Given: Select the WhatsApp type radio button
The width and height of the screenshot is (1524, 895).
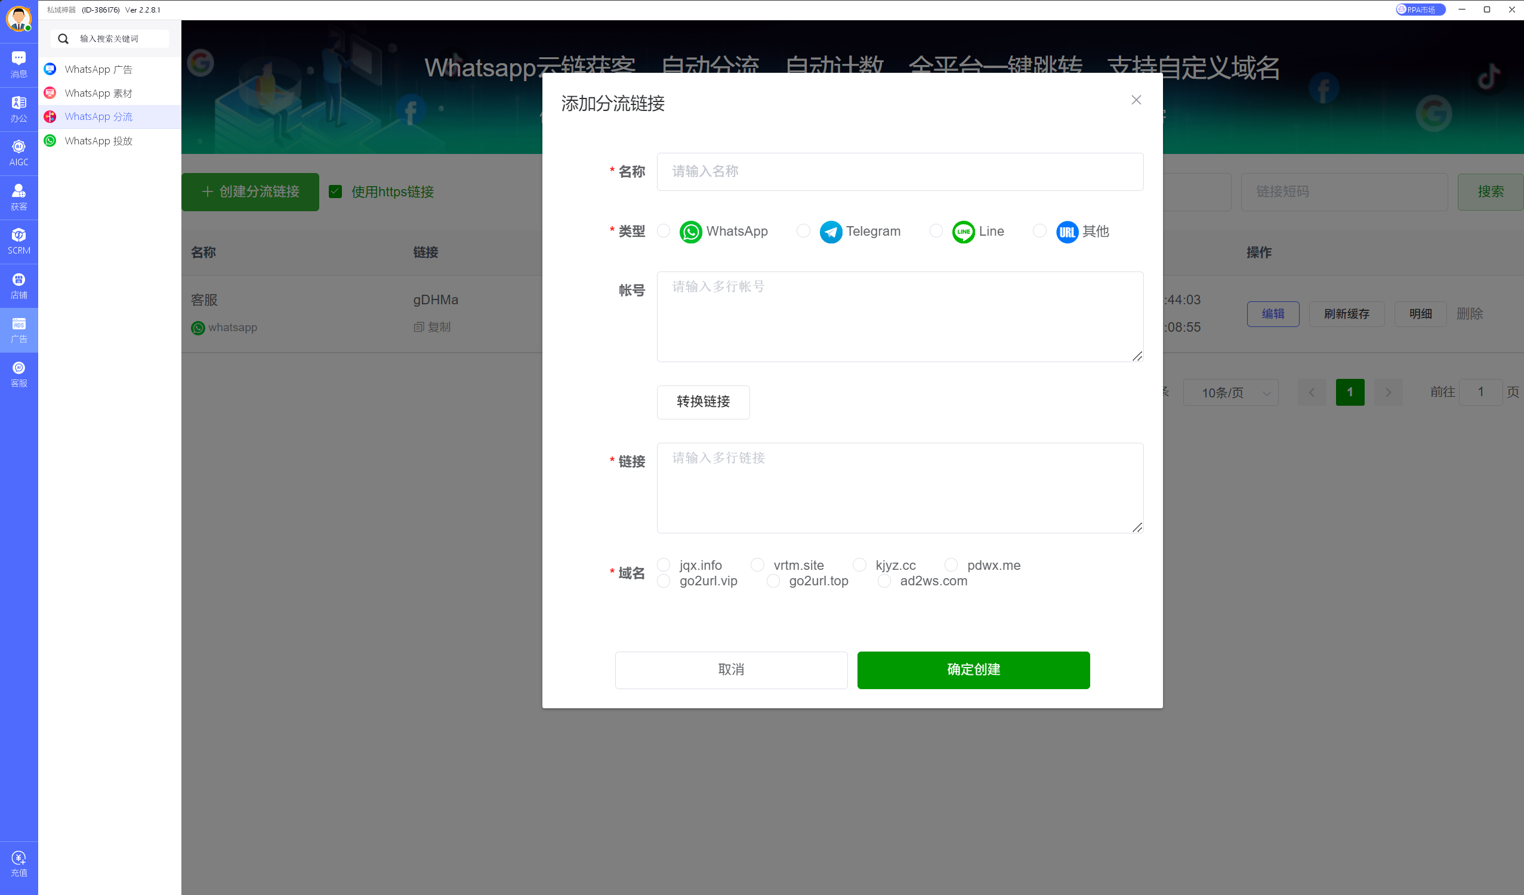Looking at the screenshot, I should [x=664, y=231].
